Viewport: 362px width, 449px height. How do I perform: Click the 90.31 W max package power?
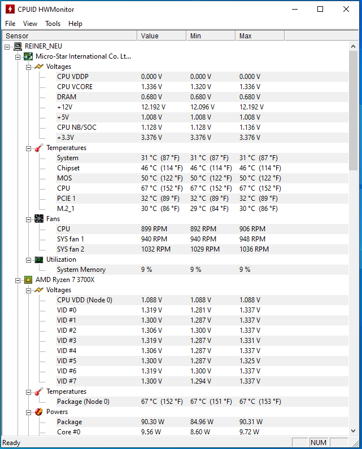click(x=251, y=422)
